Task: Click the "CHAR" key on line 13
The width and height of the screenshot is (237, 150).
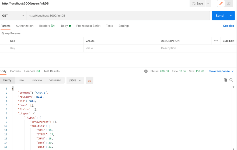Action: point(41,138)
